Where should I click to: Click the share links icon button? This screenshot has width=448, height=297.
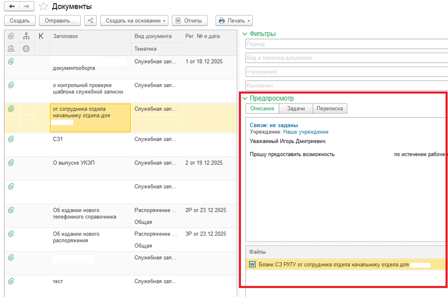click(90, 20)
